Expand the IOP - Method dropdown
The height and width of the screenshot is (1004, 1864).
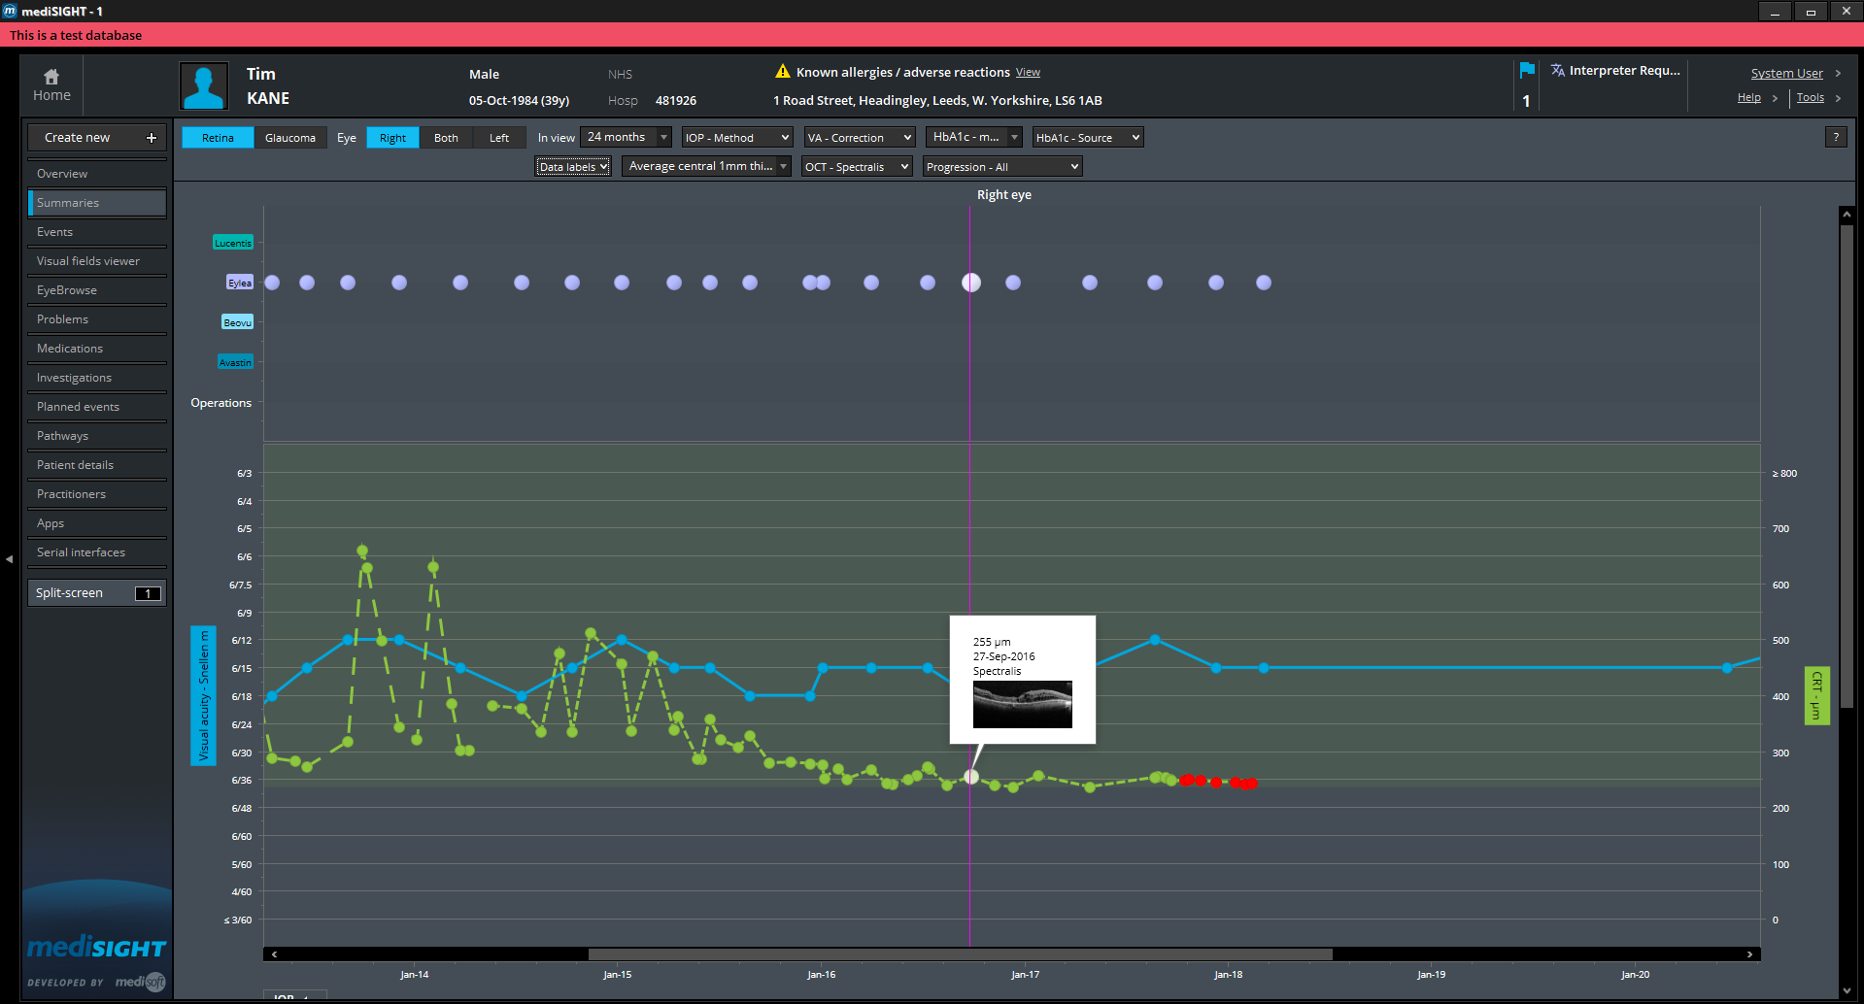point(737,138)
